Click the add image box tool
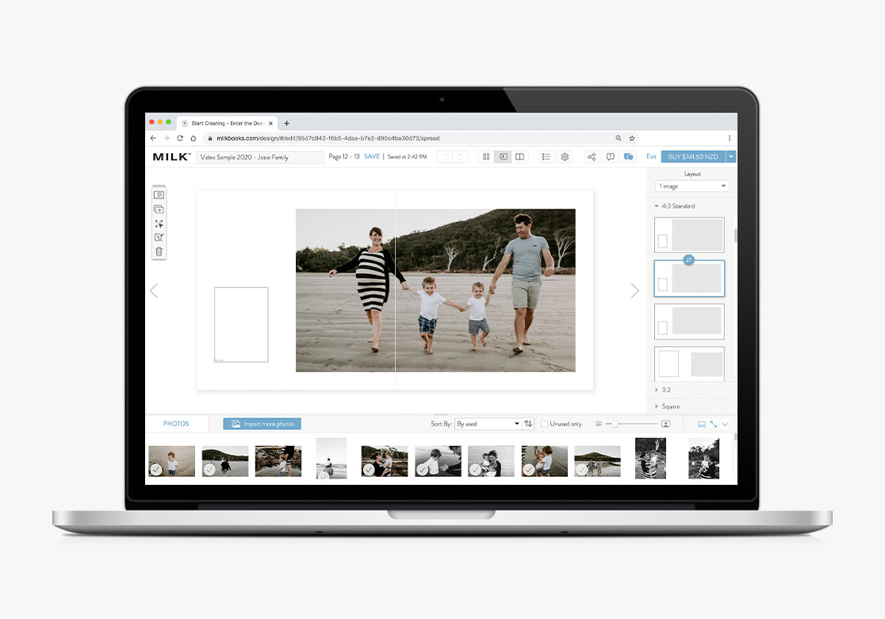This screenshot has width=885, height=619. (159, 210)
